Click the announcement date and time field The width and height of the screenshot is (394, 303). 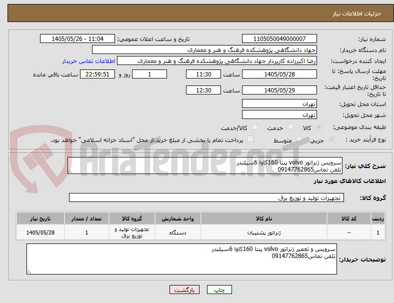pos(77,38)
